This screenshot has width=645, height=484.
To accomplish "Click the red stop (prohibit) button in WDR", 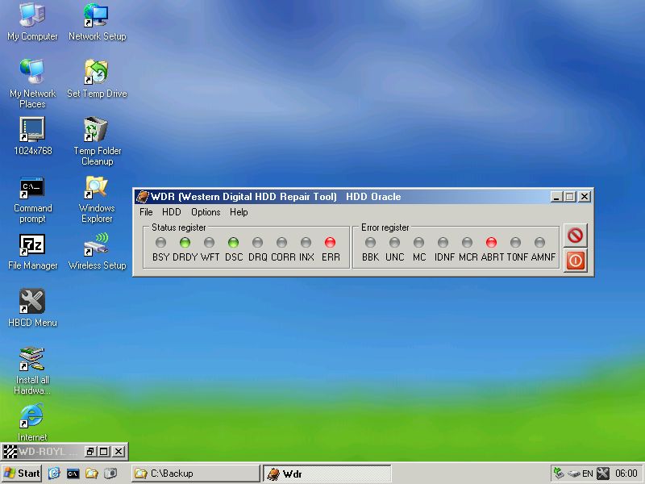I will point(575,236).
